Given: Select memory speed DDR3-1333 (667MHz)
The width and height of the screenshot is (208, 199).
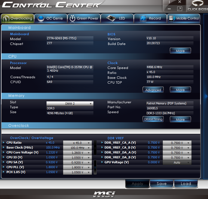Looking at the screenshot, I should [x=161, y=113].
